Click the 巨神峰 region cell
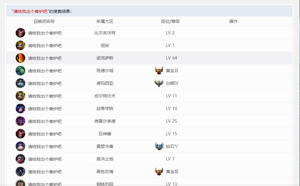This screenshot has width=300, height=186. tap(105, 134)
